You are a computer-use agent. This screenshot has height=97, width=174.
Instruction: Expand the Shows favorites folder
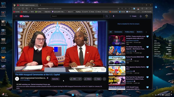coord(92,12)
